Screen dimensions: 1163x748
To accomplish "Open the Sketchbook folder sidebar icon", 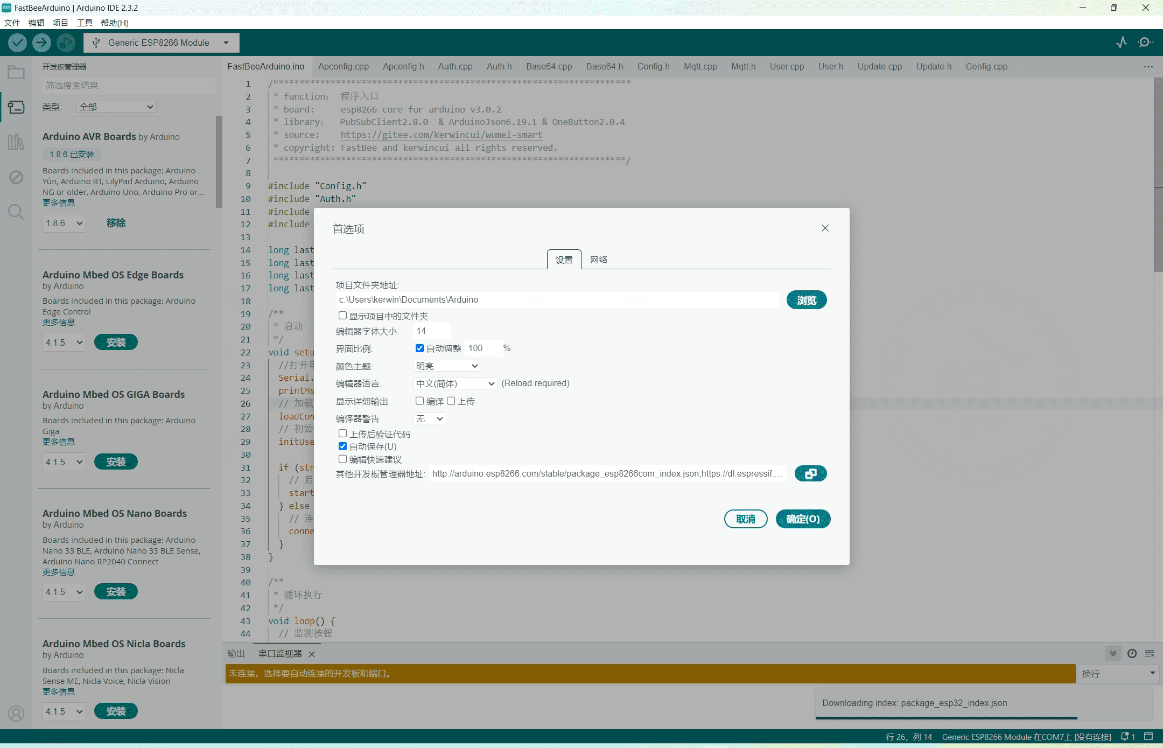I will pos(16,72).
